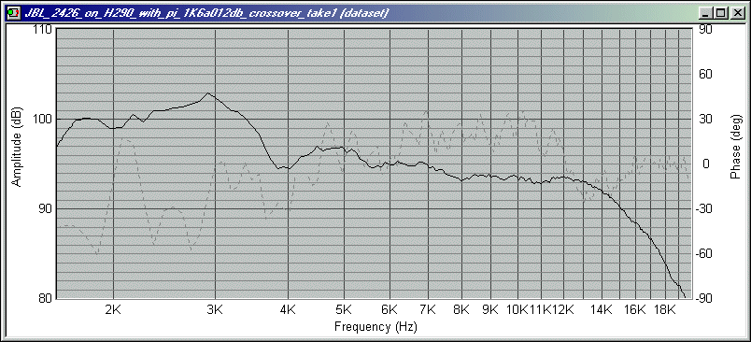
Task: Minimize the dataset graph window
Action: [707, 14]
